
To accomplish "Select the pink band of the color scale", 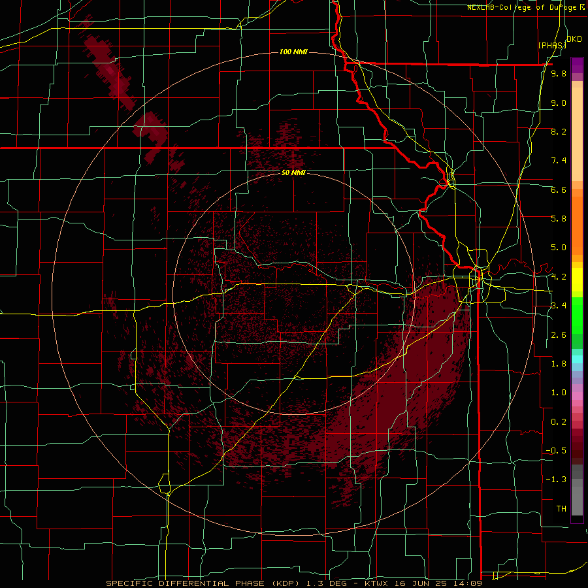I will 577,396.
